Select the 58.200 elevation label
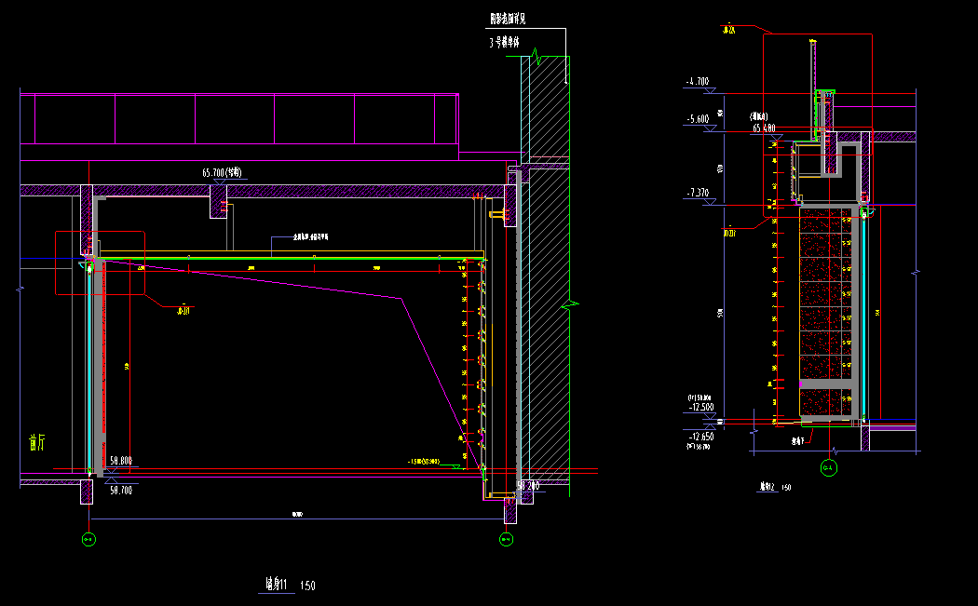The width and height of the screenshot is (978, 606). coord(528,486)
